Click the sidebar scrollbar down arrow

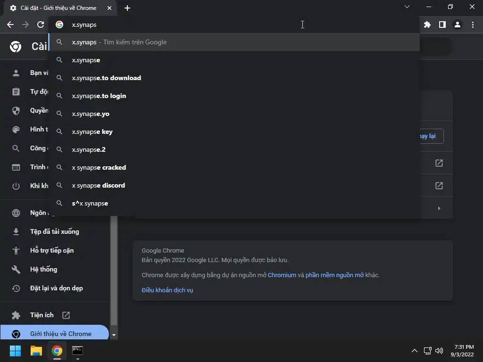point(114,335)
